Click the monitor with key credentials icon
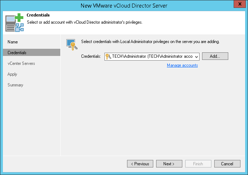 click(x=71, y=44)
